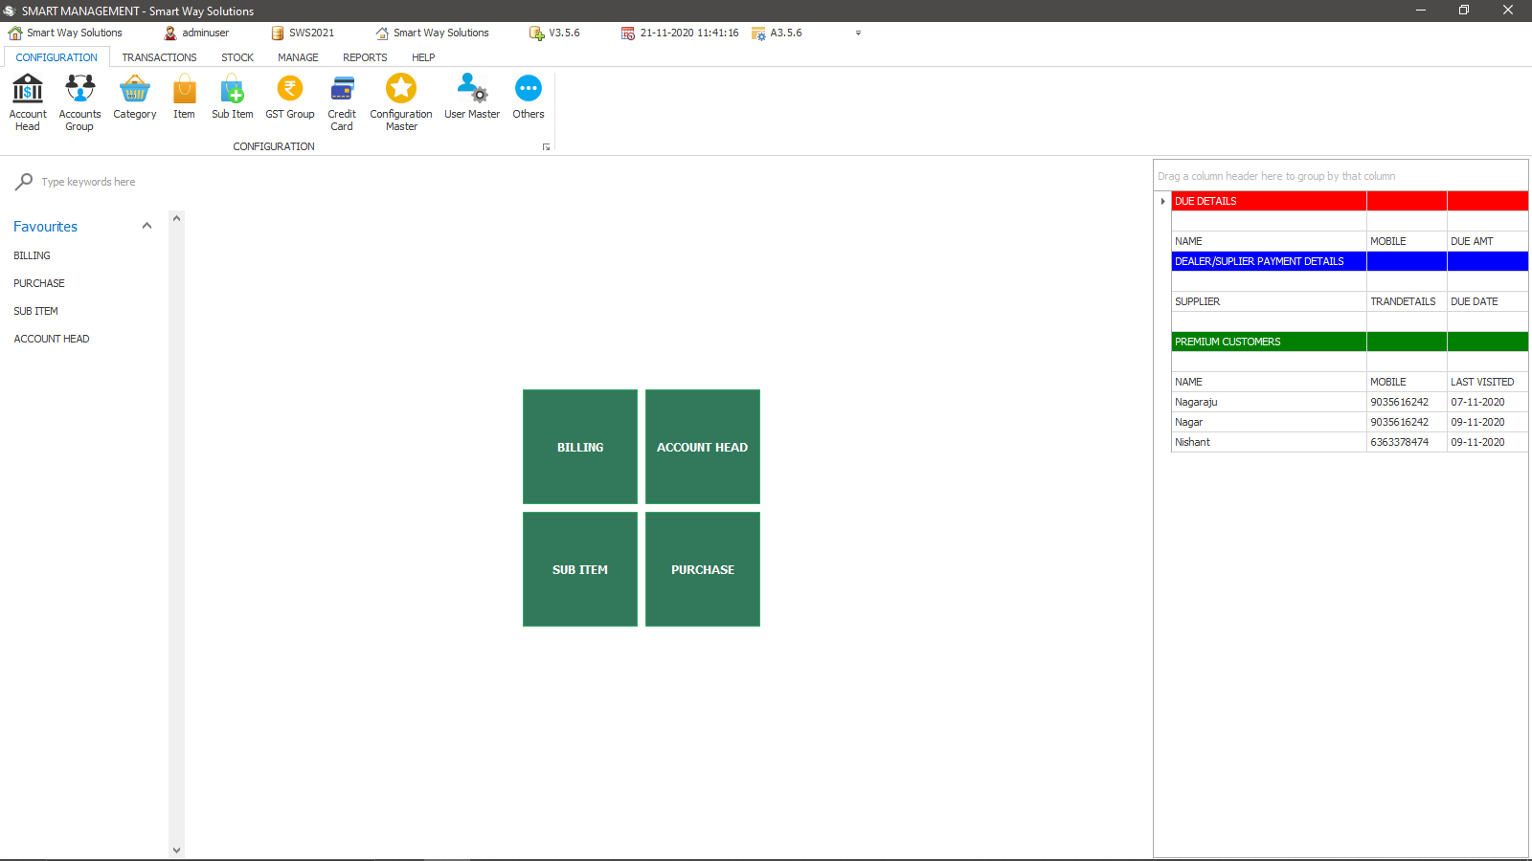This screenshot has width=1532, height=861.
Task: Open the quick access toolbar dropdown arrow
Action: 858,33
